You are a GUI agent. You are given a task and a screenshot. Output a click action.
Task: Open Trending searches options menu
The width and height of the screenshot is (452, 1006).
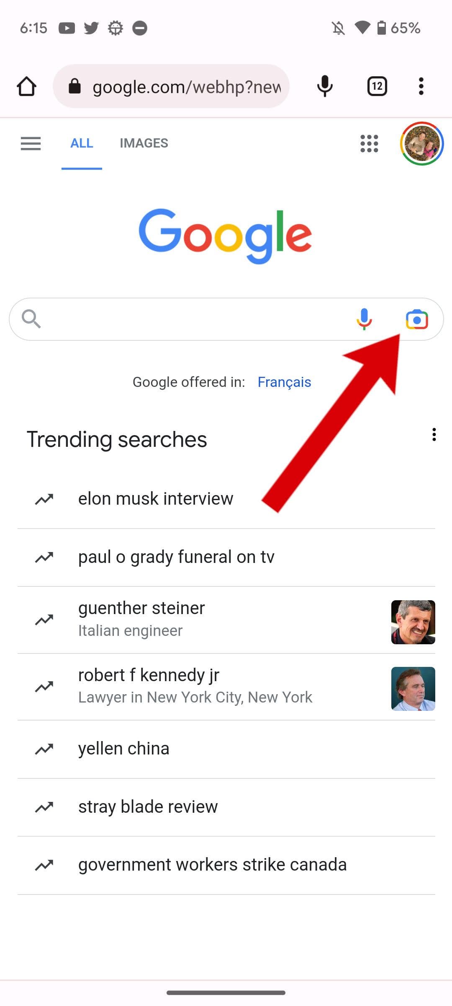[x=434, y=435]
